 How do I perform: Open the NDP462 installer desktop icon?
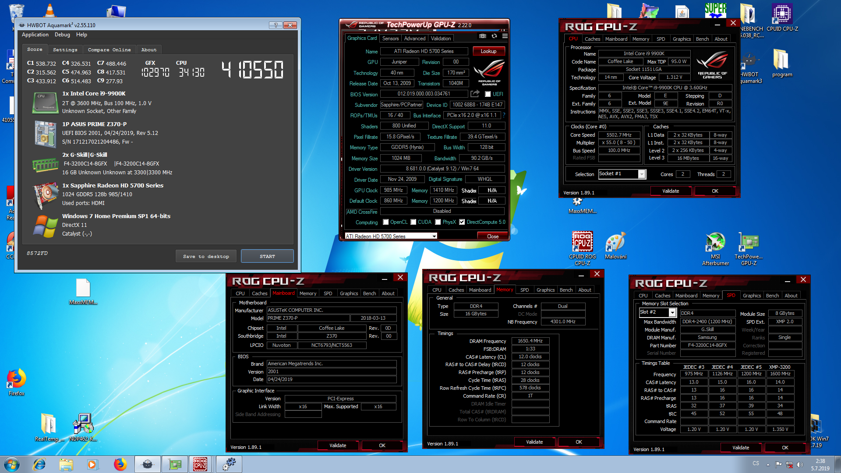click(x=83, y=427)
